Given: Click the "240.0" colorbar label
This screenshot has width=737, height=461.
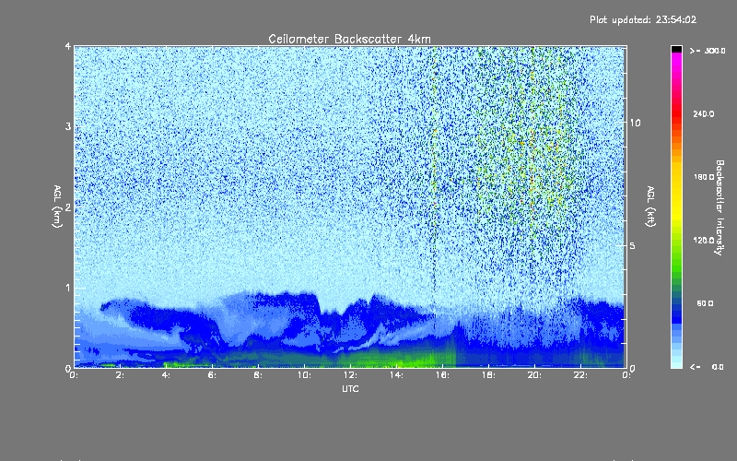Looking at the screenshot, I should pyautogui.click(x=704, y=113).
